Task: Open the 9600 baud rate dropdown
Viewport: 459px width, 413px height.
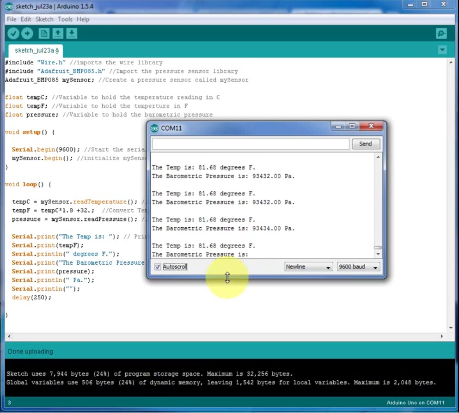Action: 358,267
